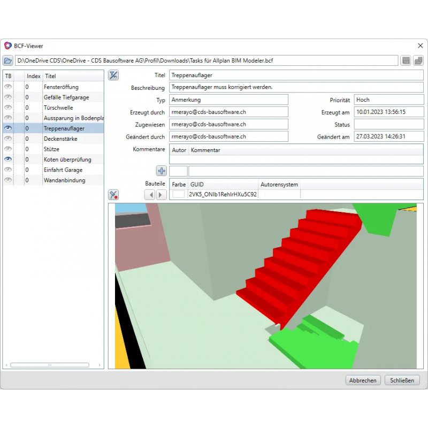Open the Erzeugt am date field
This screenshot has height=428, width=428.
click(x=388, y=111)
